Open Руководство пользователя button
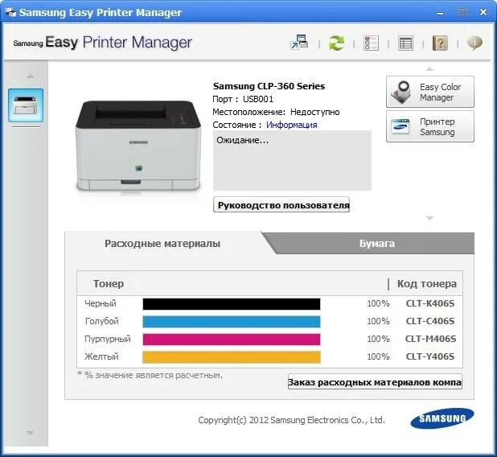The height and width of the screenshot is (457, 497). [x=281, y=204]
